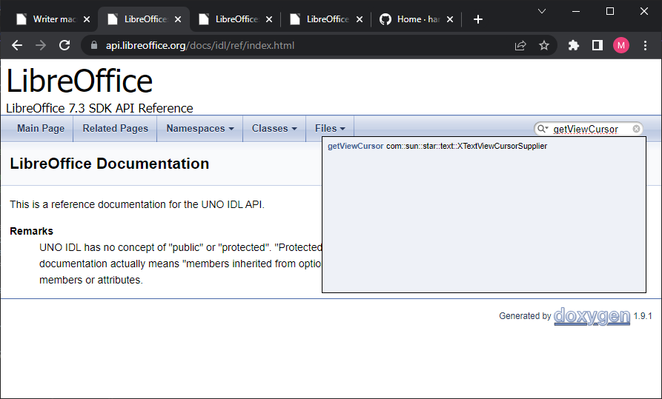Expand the Files menu
Viewport: 662px width, 399px height.
pos(330,128)
